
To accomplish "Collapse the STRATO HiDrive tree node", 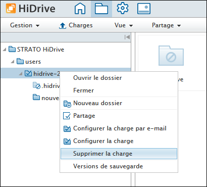I will coord(5,50).
